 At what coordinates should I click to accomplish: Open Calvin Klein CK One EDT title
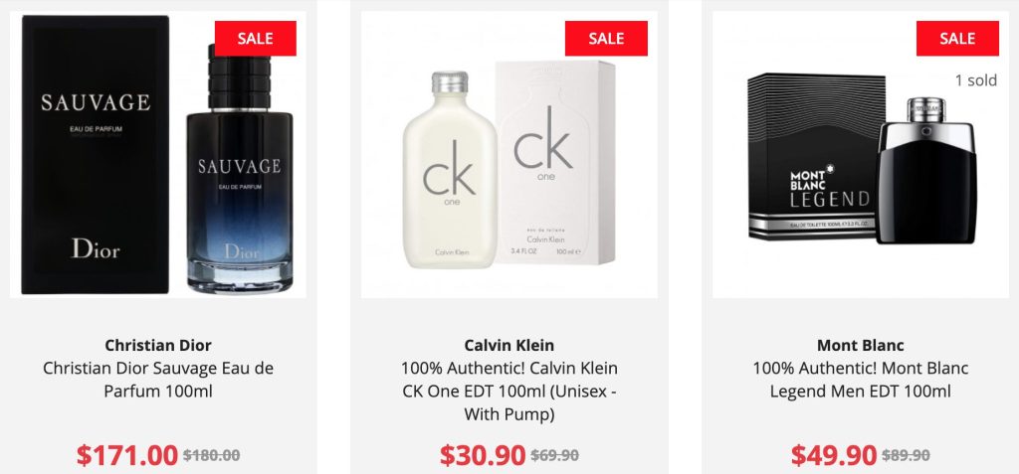(509, 391)
